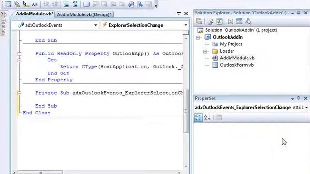Click Alphabetical sort in Properties
Screen dimensions: 310x174
click(x=207, y=117)
